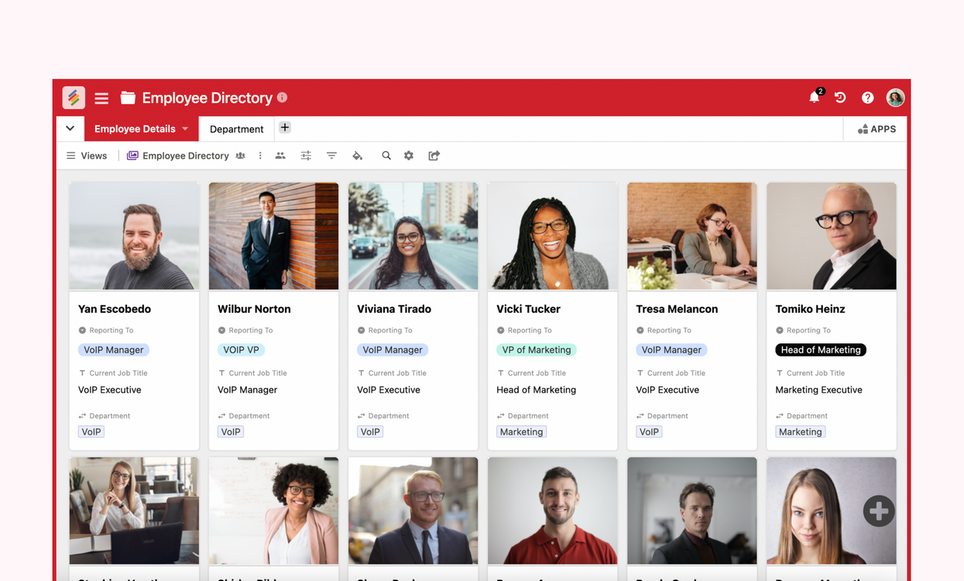Toggle the Views sidebar

point(87,156)
